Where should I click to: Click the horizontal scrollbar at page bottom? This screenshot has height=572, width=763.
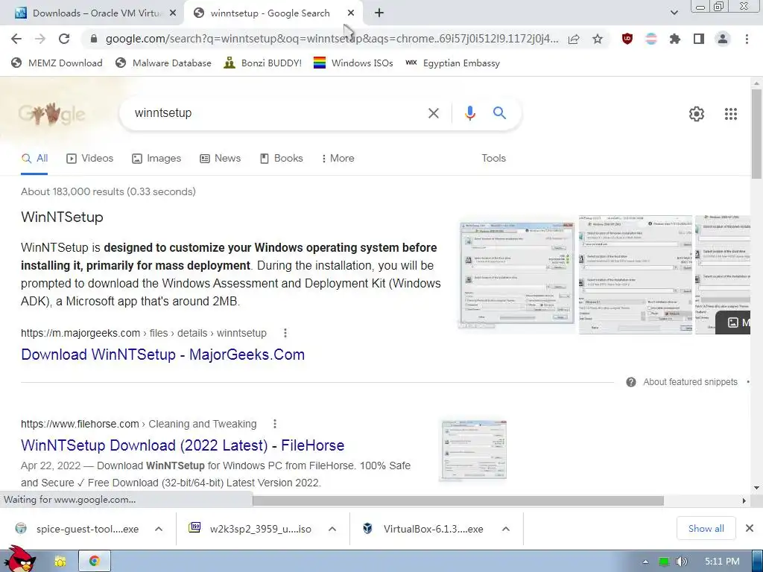click(x=458, y=501)
